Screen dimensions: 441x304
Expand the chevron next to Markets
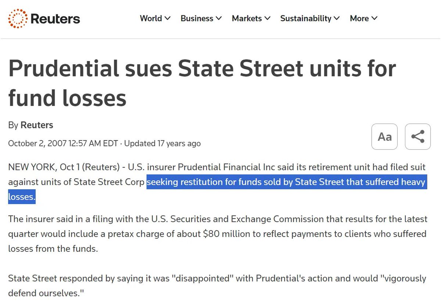[268, 18]
